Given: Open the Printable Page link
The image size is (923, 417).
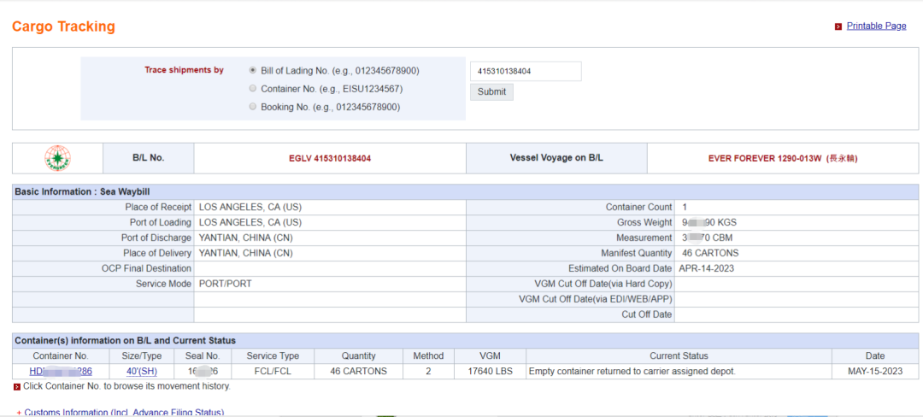Looking at the screenshot, I should 876,26.
